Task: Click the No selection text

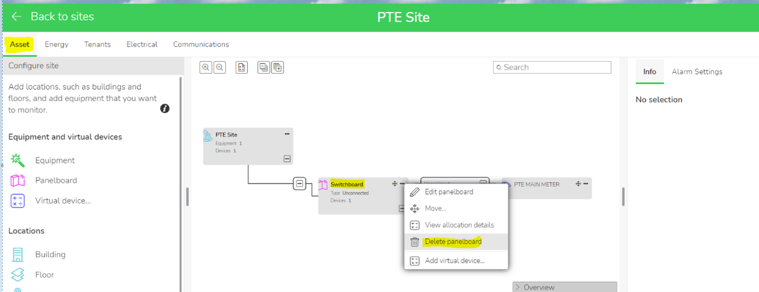Action: tap(659, 100)
